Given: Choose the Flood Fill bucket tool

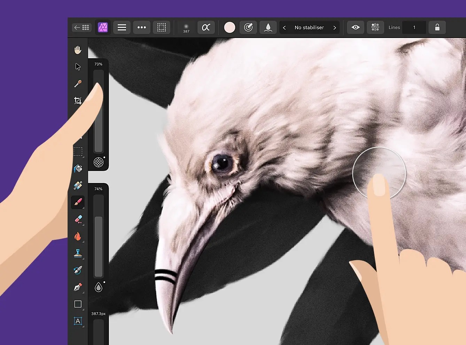Looking at the screenshot, I should [78, 169].
